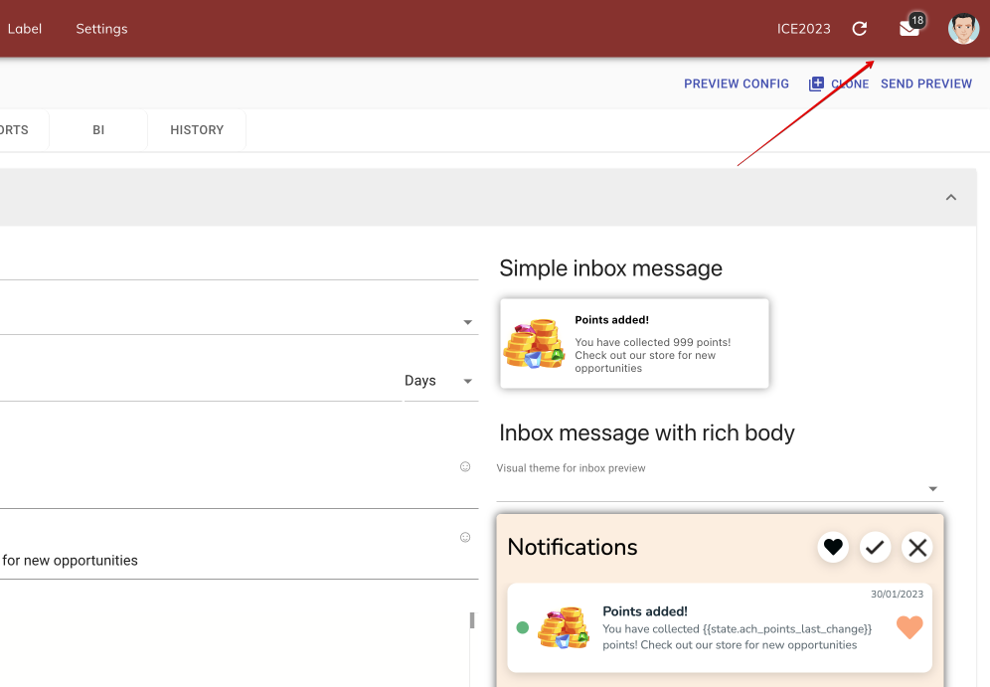The width and height of the screenshot is (990, 687).
Task: Click the refresh icon in header
Action: tap(860, 29)
